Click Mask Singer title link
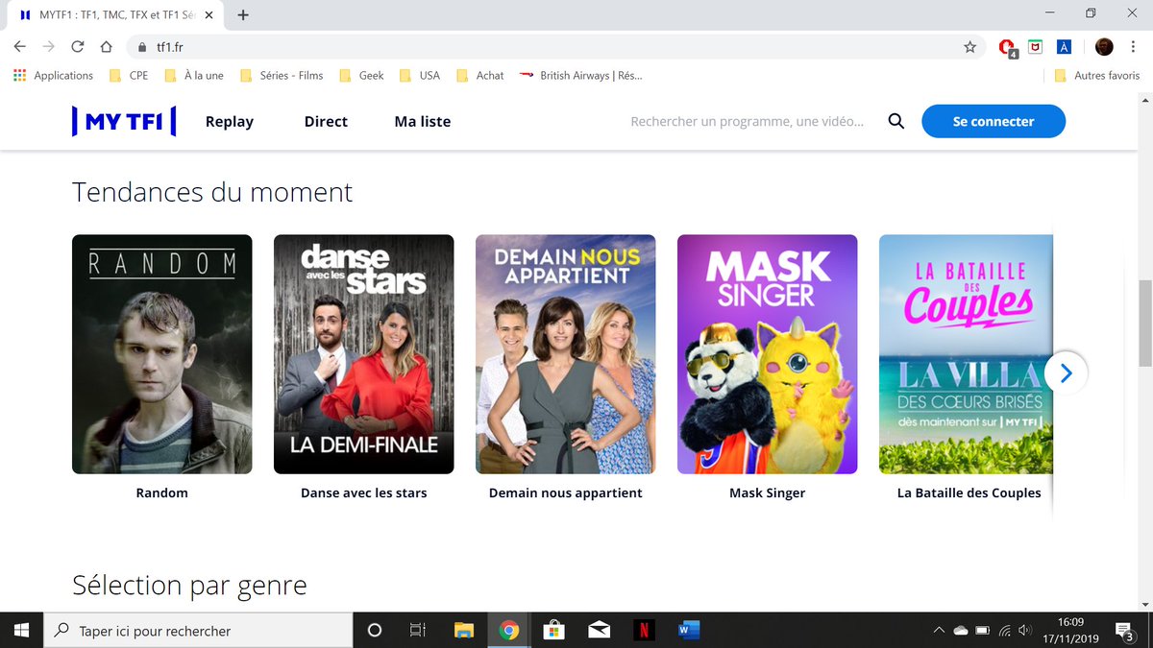 coord(768,492)
